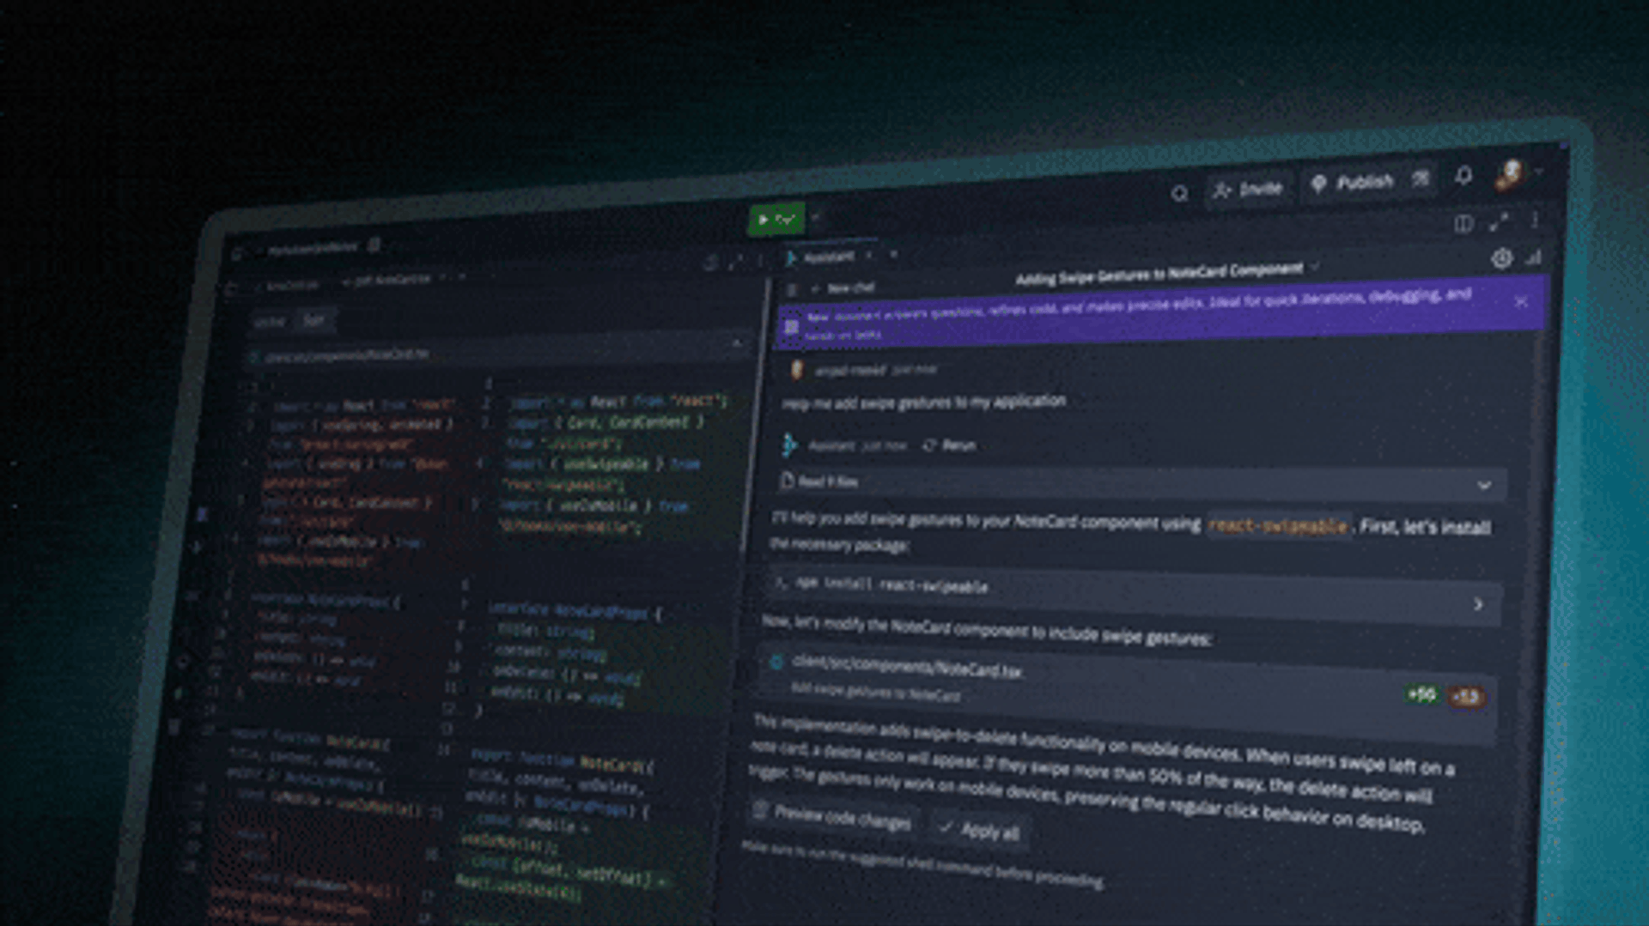Open the search magnifier icon
Viewport: 1649px width, 926px height.
point(1179,193)
